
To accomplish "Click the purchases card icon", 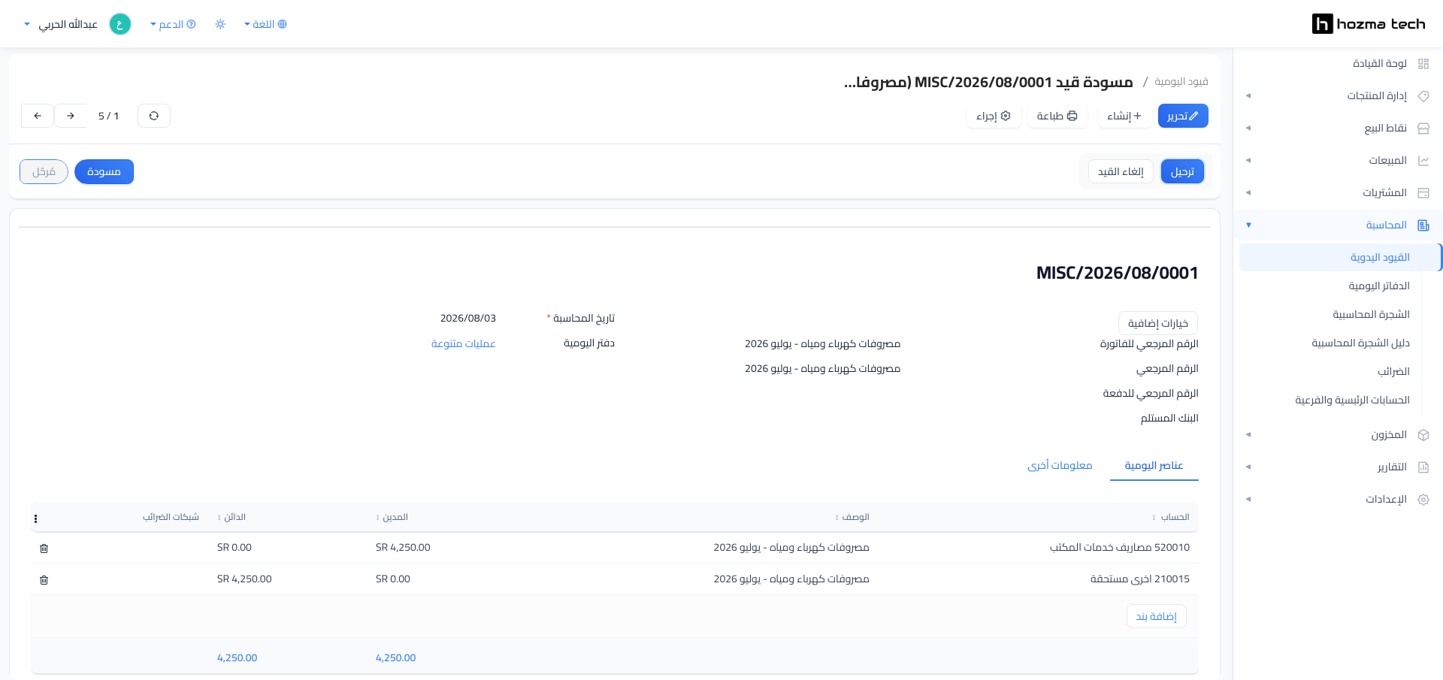I will pos(1423,193).
